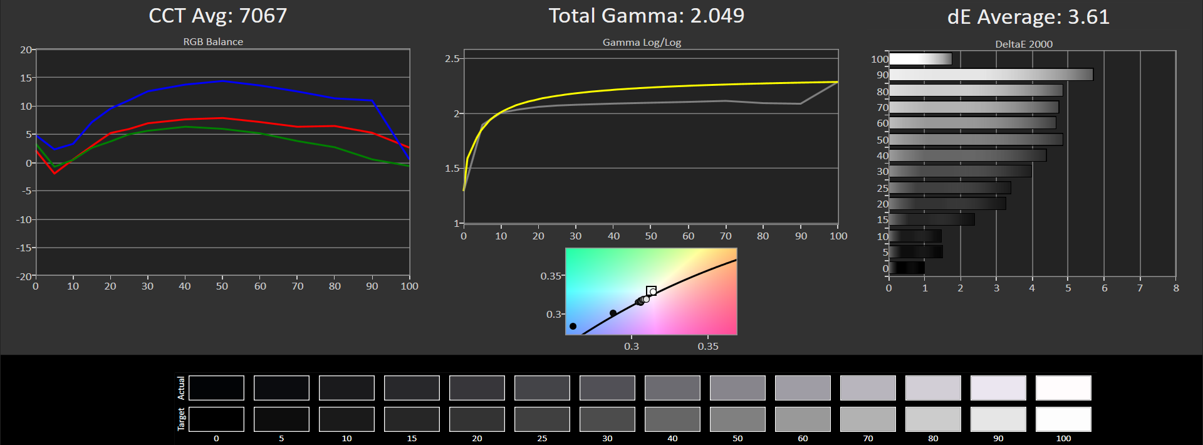Click the DeltaE 2000 bar for level 30
Image resolution: width=1203 pixels, height=445 pixels.
(961, 171)
